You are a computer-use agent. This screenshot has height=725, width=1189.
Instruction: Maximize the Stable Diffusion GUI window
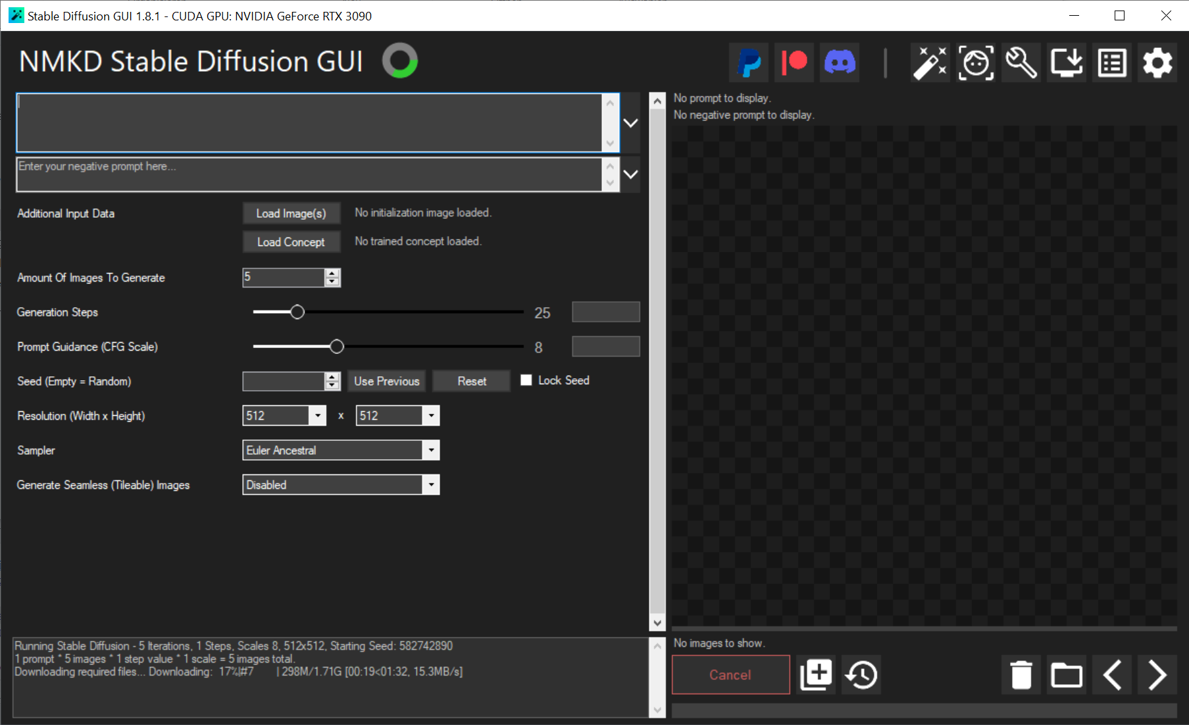1119,16
